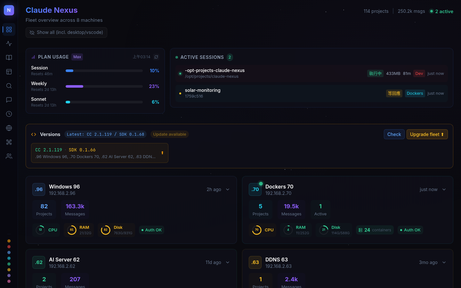Image resolution: width=461 pixels, height=288 pixels.
Task: Click Auth OK badge on Dockers 70
Action: [x=410, y=230]
